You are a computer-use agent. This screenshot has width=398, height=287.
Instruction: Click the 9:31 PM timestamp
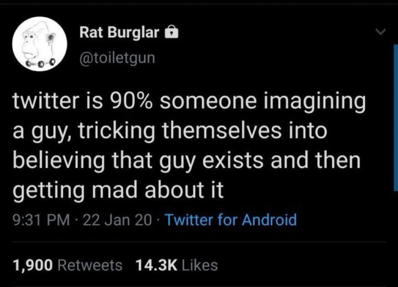(41, 219)
